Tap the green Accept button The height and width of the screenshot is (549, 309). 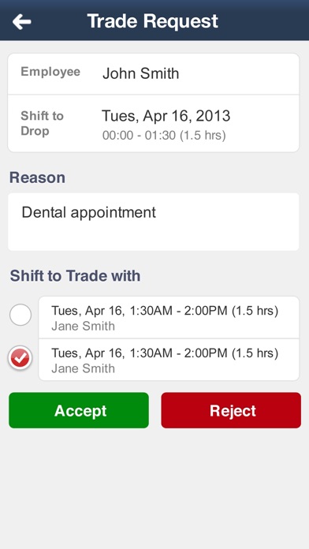tap(79, 410)
